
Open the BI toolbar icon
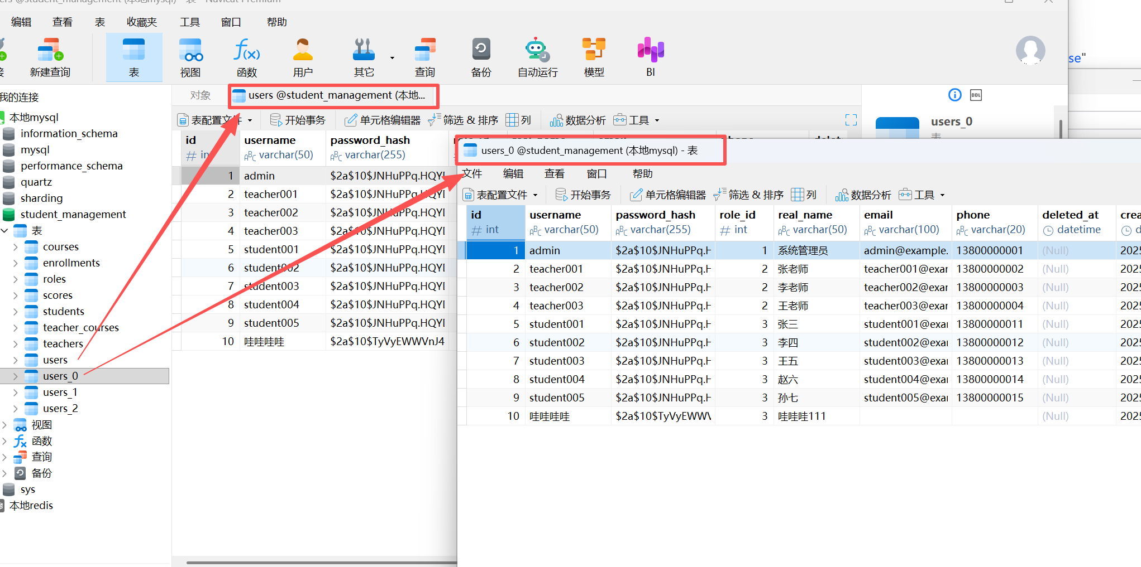click(651, 57)
